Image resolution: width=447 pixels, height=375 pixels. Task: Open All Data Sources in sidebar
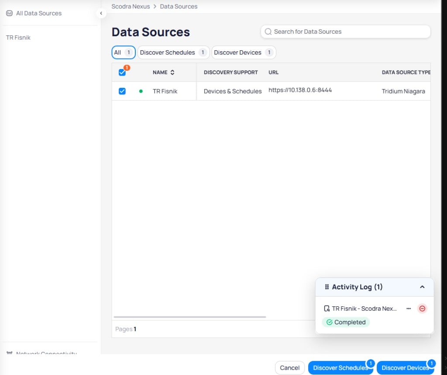34,13
